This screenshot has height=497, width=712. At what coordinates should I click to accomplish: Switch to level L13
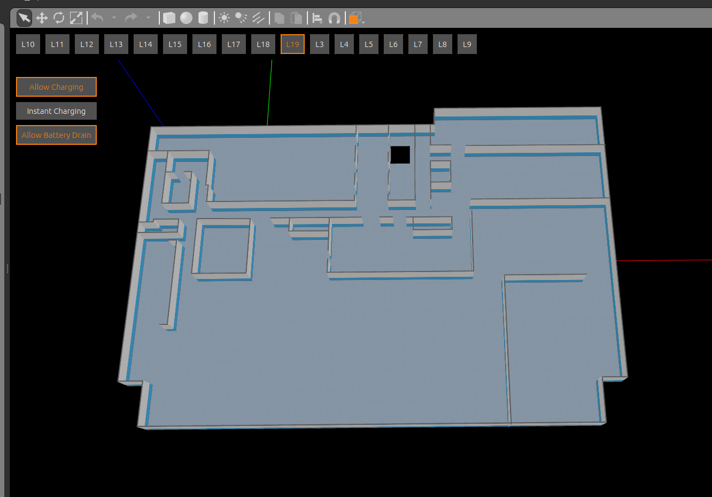116,44
